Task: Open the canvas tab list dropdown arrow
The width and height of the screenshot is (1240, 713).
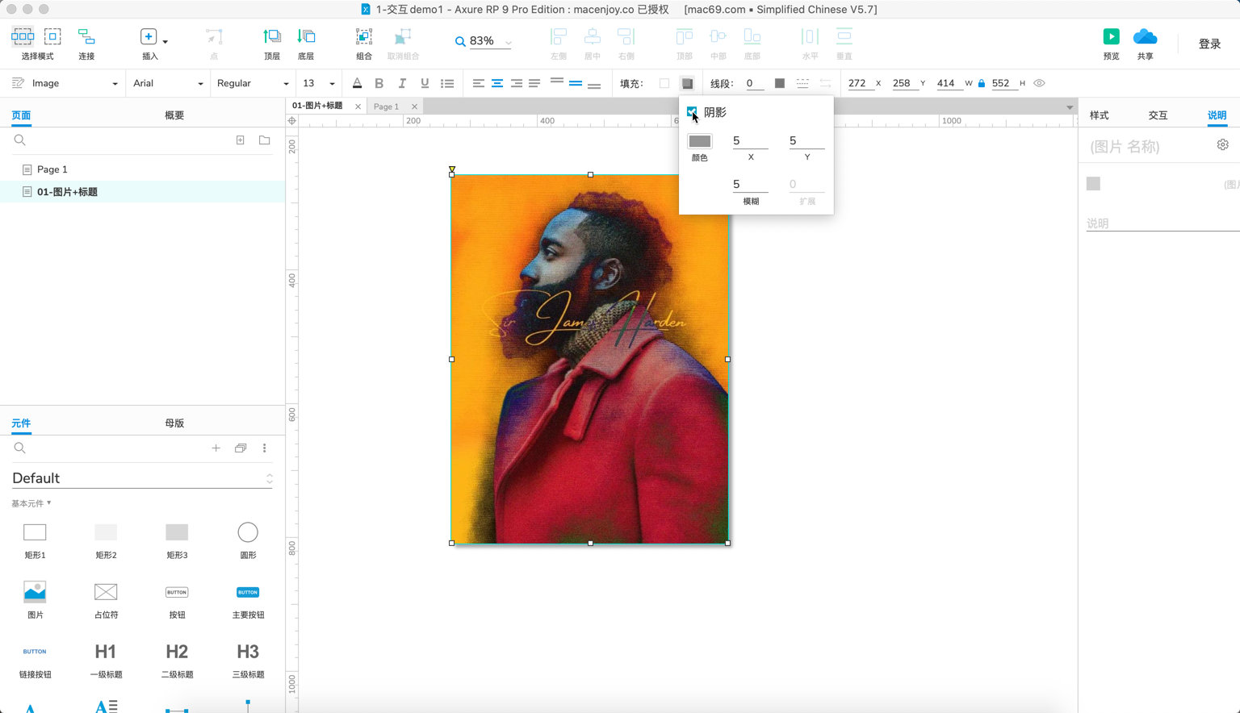Action: coord(1070,107)
